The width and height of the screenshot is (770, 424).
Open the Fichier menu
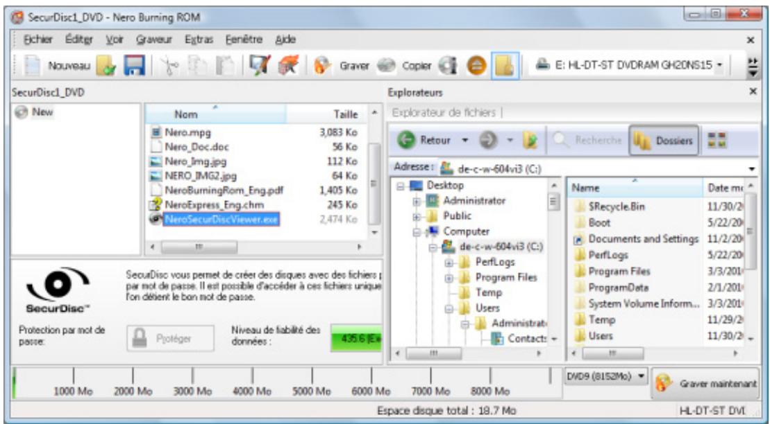pos(37,39)
